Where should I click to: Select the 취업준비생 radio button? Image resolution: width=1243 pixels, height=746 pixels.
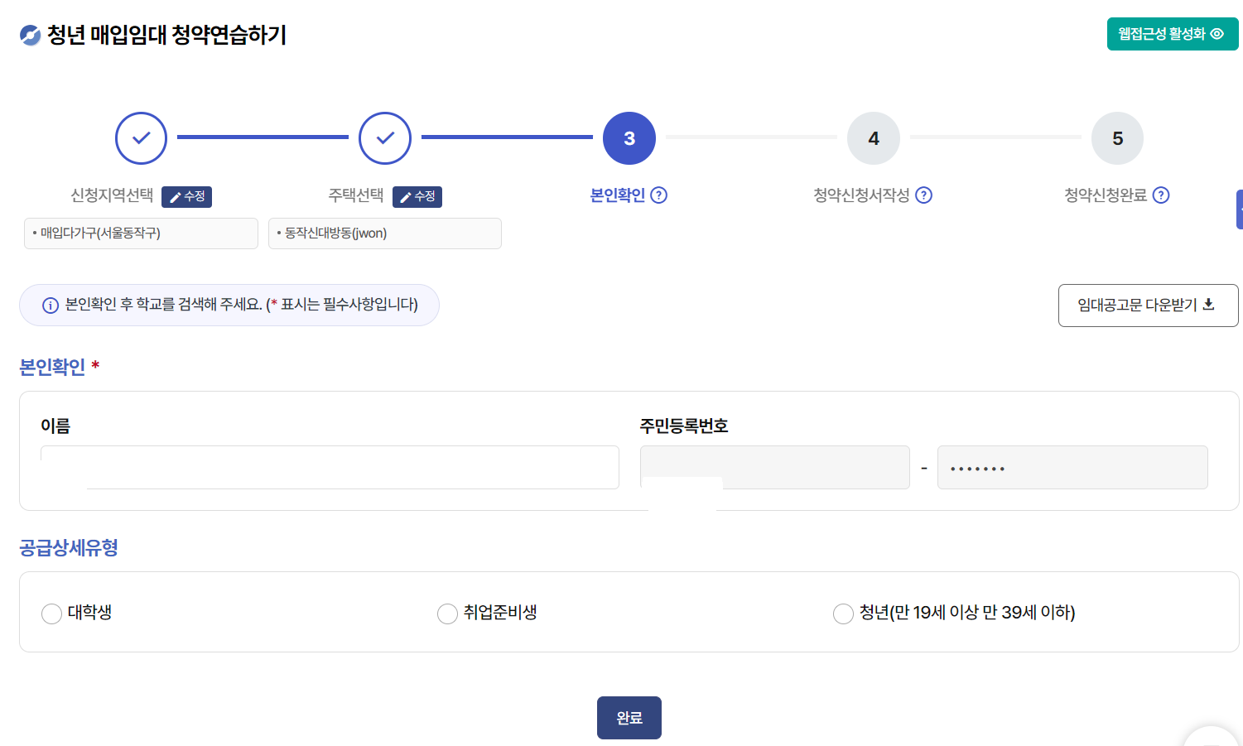click(448, 614)
